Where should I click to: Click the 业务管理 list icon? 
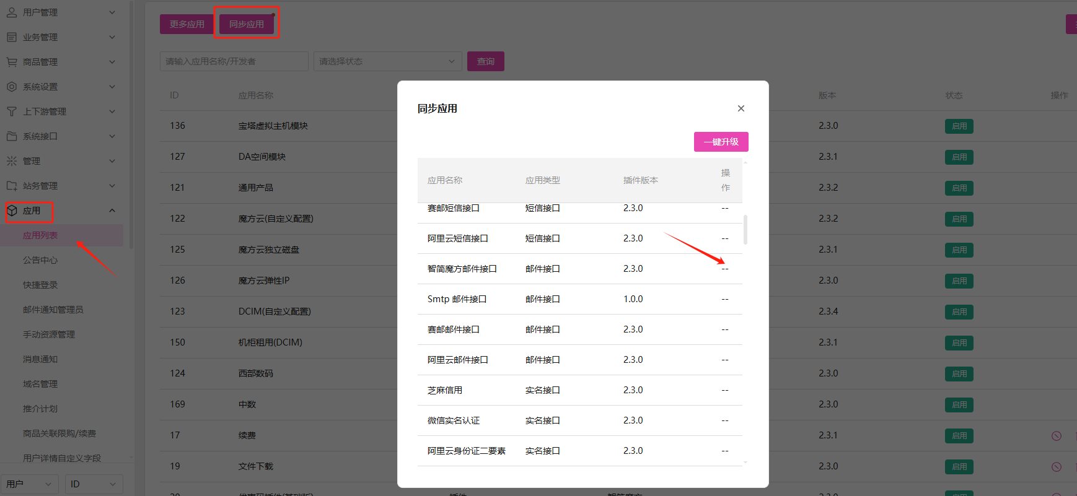[x=12, y=37]
